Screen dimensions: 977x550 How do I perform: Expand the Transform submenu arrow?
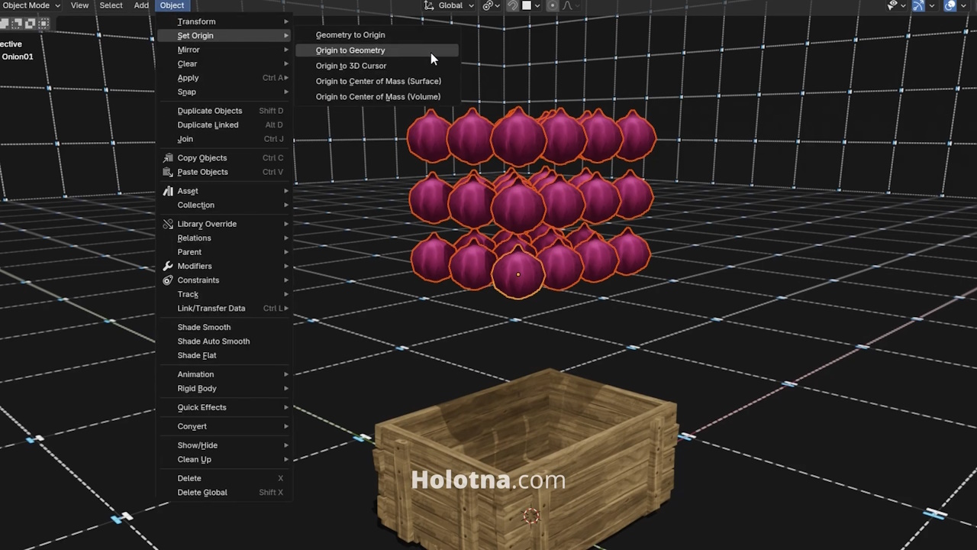(x=286, y=21)
